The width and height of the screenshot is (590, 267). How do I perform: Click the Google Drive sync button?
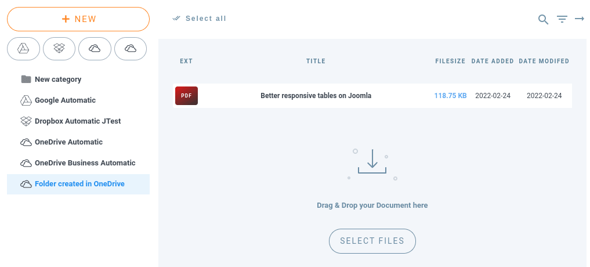pyautogui.click(x=23, y=49)
